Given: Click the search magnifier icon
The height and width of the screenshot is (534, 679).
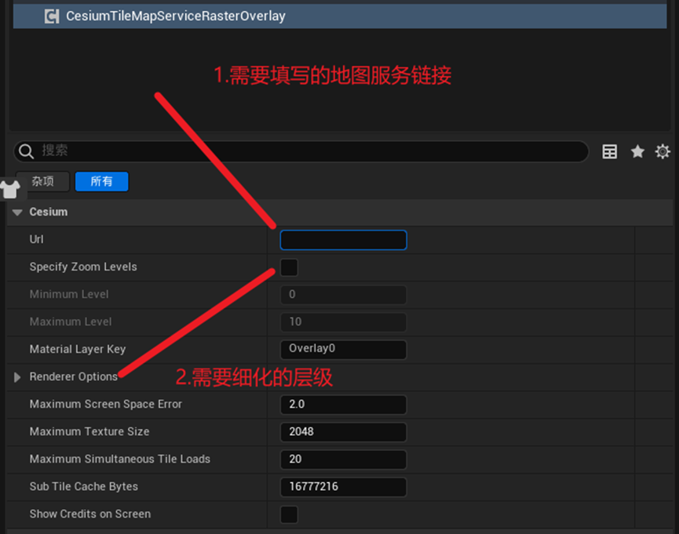Looking at the screenshot, I should [26, 151].
